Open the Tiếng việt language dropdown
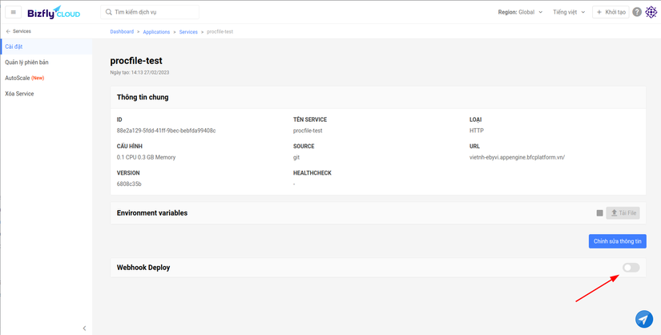 [569, 12]
